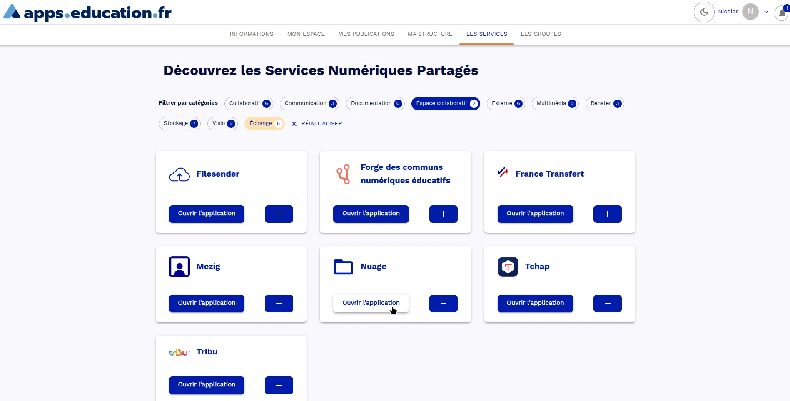This screenshot has height=401, width=790.
Task: Click the Mezig card title
Action: [208, 267]
